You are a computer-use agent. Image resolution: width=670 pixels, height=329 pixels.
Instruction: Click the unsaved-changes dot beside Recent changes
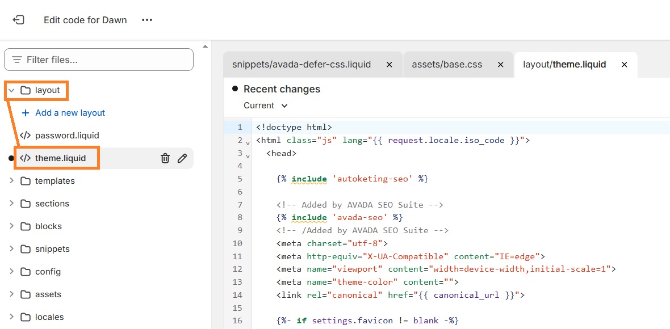click(234, 88)
